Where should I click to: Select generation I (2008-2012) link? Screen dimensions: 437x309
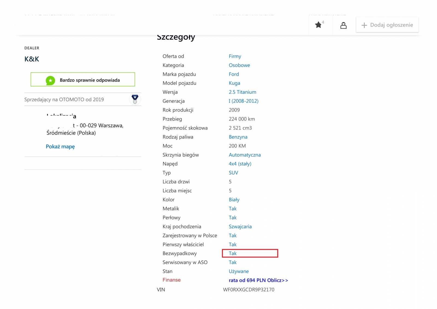click(x=243, y=101)
